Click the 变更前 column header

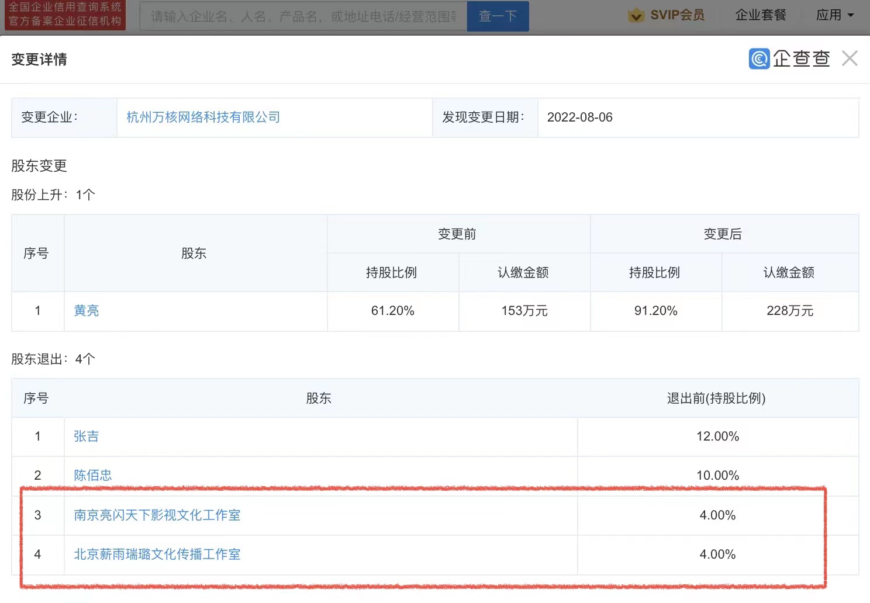457,234
